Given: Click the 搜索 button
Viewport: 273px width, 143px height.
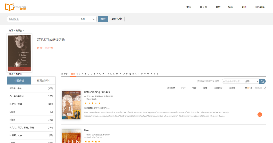Looking at the screenshot, I should point(103,19).
